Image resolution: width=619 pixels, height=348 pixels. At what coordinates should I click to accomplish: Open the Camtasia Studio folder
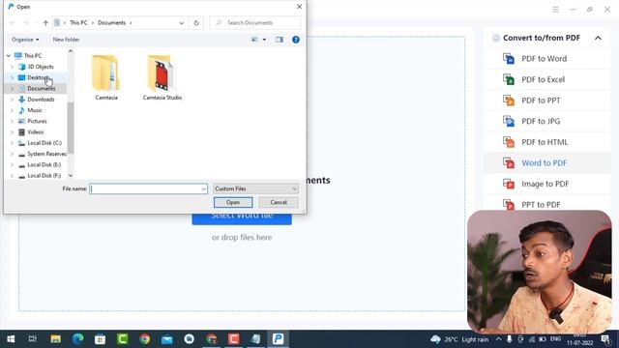tap(162, 77)
